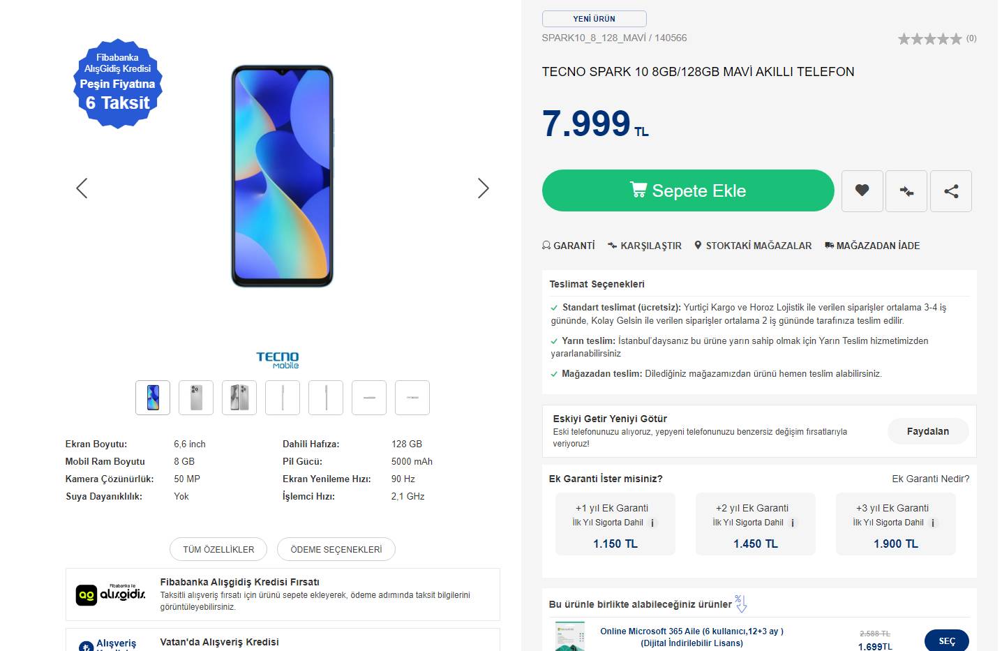This screenshot has height=651, width=1002.
Task: Open Ek Garanti Nedir? link
Action: 930,479
